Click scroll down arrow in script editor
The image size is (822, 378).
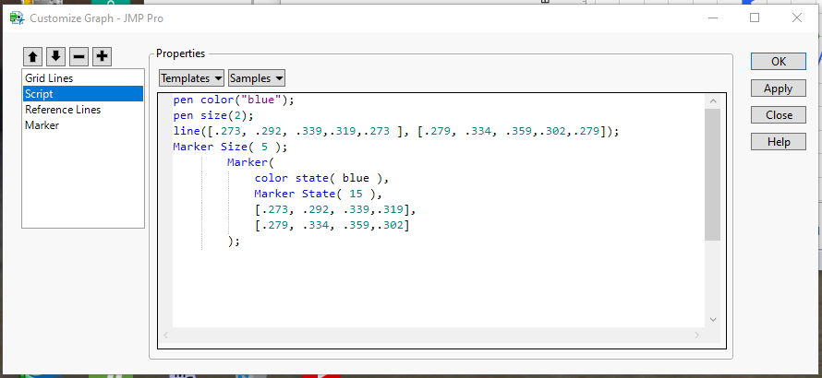click(712, 319)
